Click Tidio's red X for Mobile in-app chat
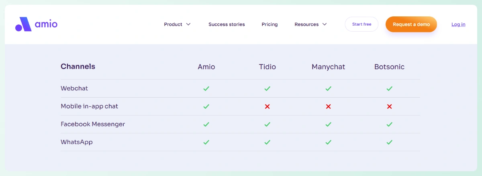 pos(267,106)
